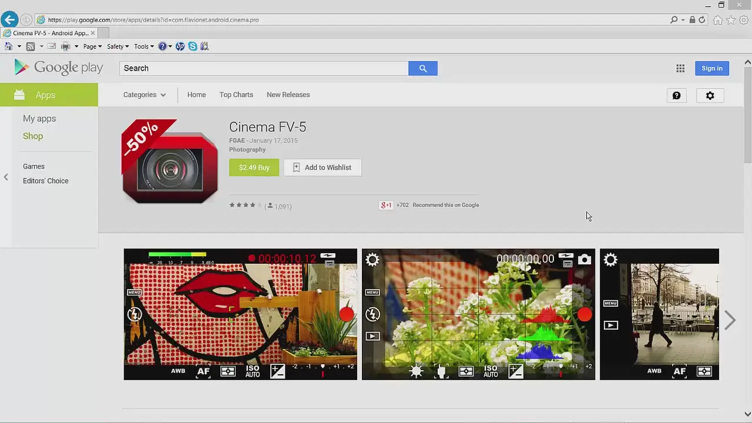This screenshot has width=752, height=423.
Task: Expand the Categories dropdown
Action: pos(145,95)
